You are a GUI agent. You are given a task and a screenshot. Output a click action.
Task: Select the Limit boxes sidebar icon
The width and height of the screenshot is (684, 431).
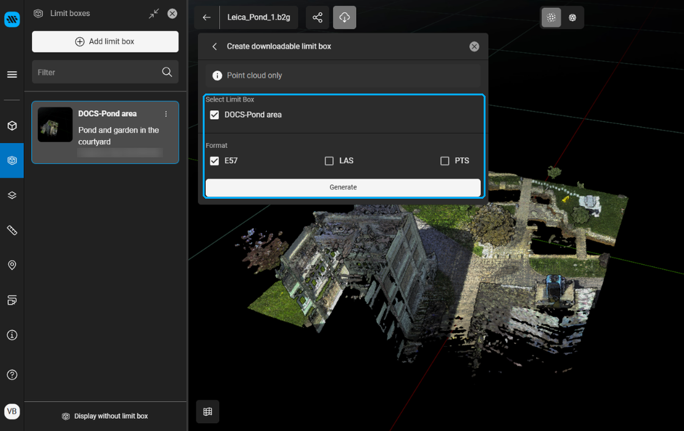pos(12,160)
